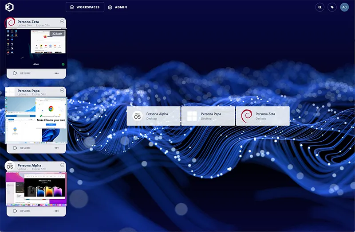The width and height of the screenshot is (355, 232).
Task: Click the Debian logo on Persona Zeta session
Action: click(10, 23)
